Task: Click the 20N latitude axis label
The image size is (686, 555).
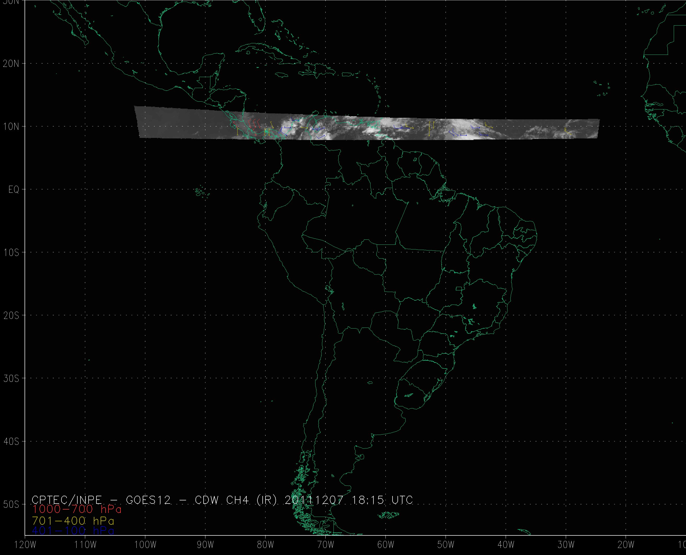Action: [x=11, y=64]
